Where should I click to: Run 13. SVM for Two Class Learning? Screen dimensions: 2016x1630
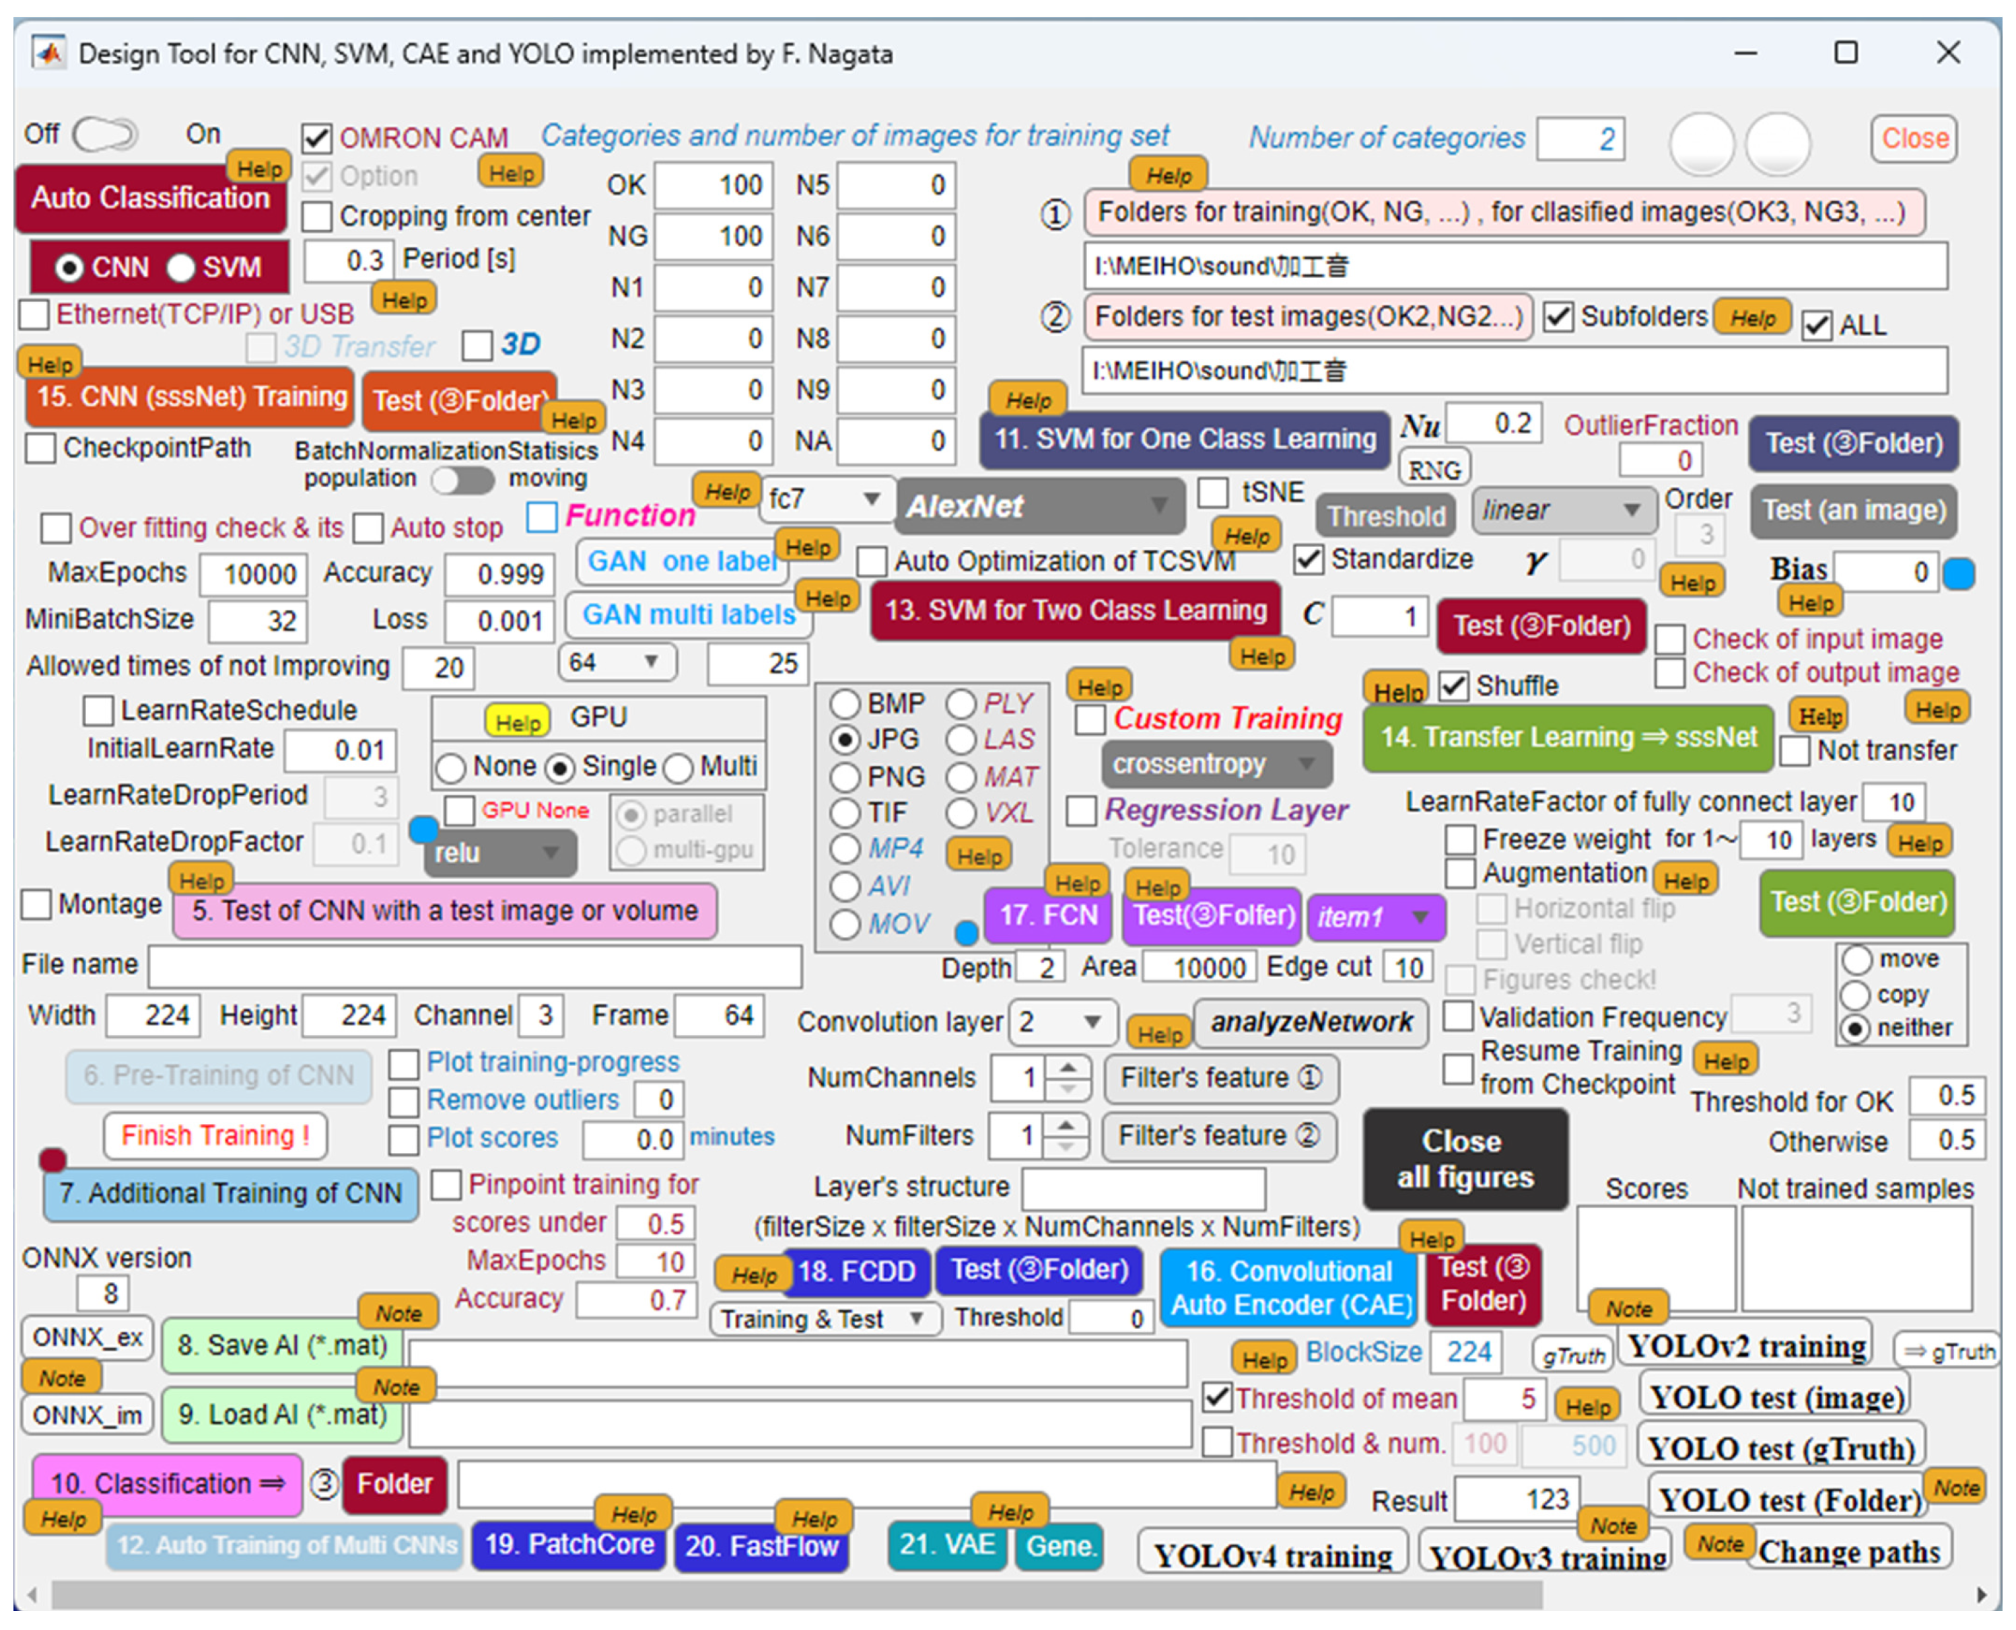coord(1076,610)
